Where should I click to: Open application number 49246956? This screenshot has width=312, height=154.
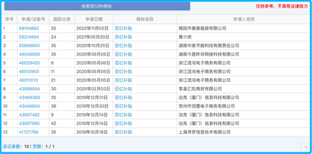[29, 54]
